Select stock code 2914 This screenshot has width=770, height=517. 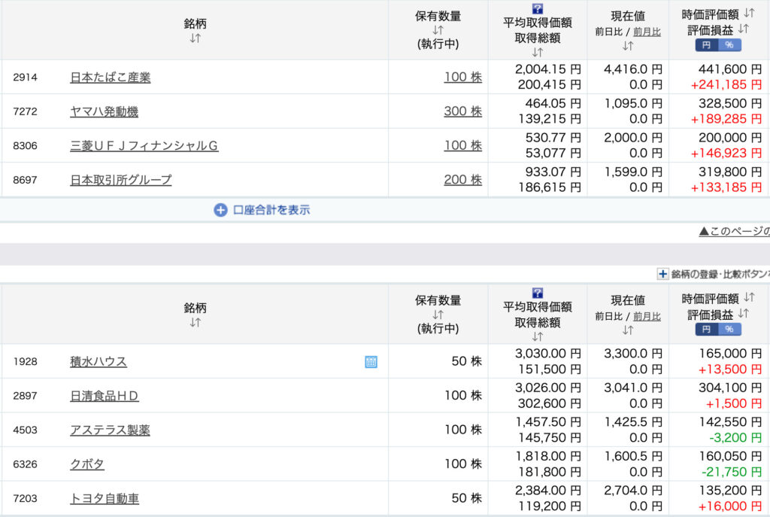(x=25, y=78)
